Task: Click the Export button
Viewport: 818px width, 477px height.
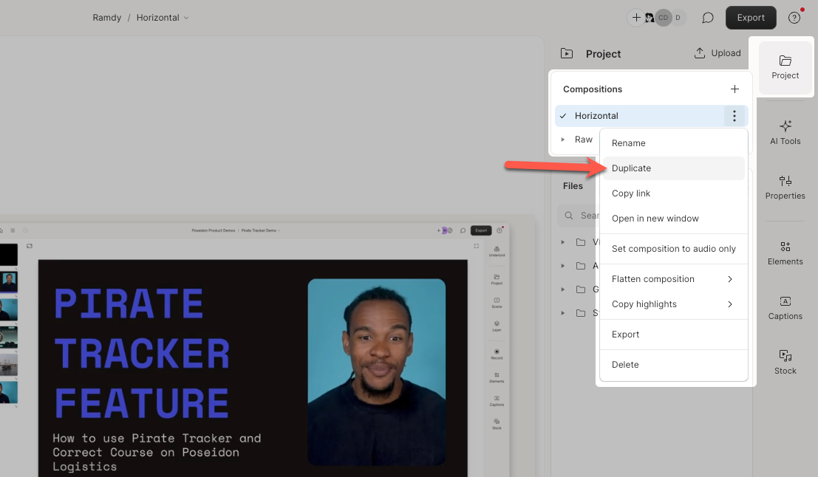Action: [751, 17]
